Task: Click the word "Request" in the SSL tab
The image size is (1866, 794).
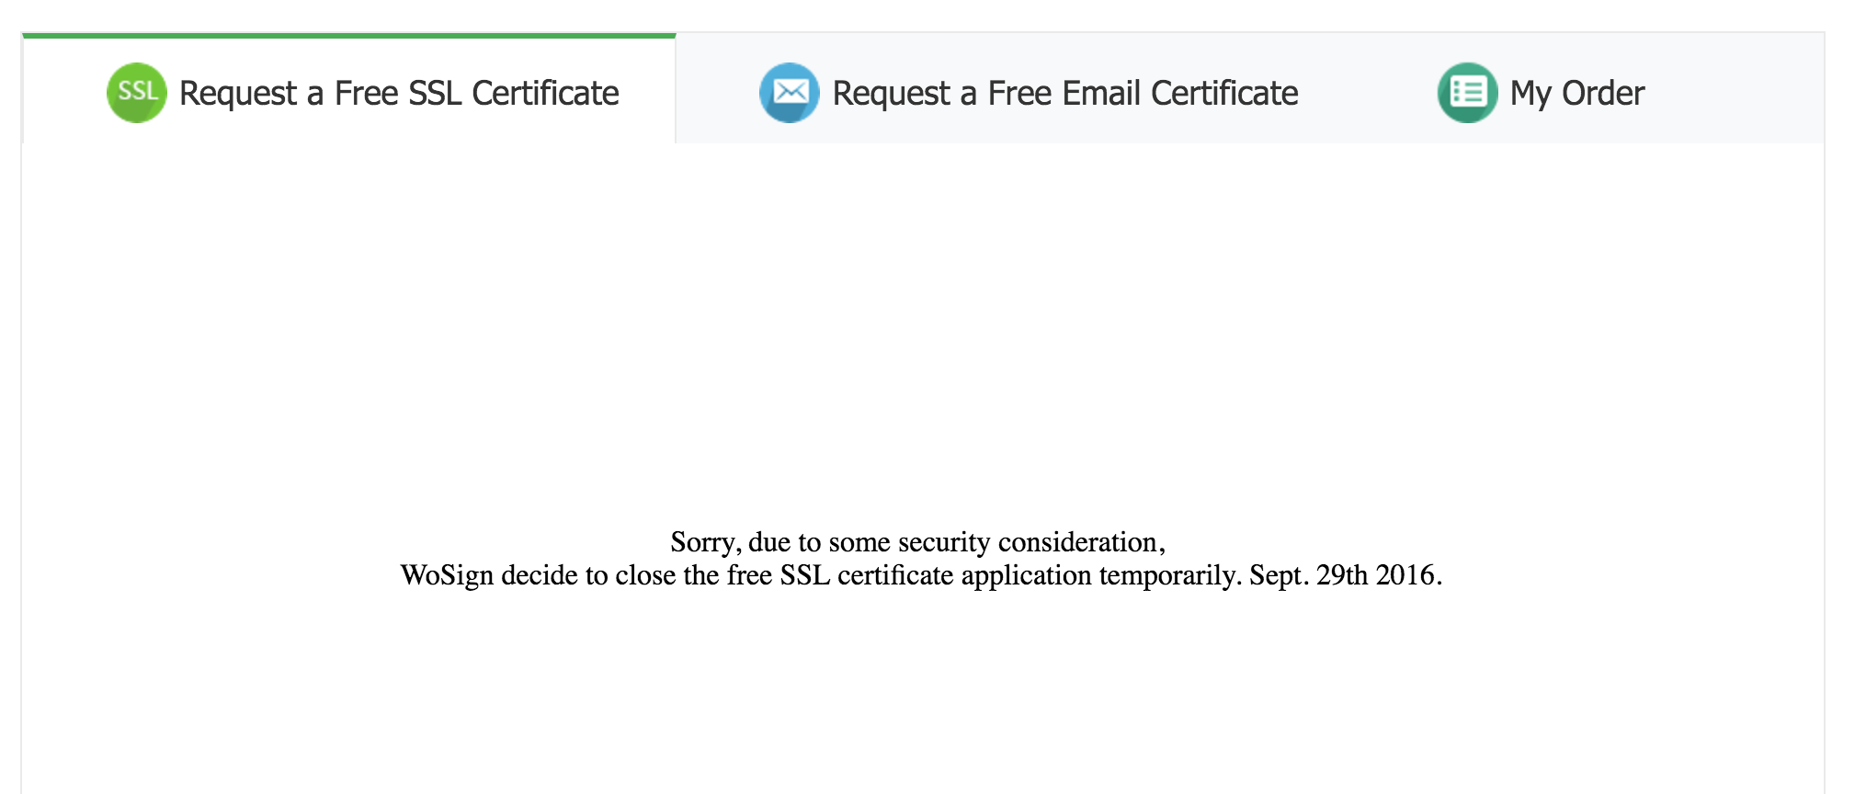Action: [x=238, y=94]
